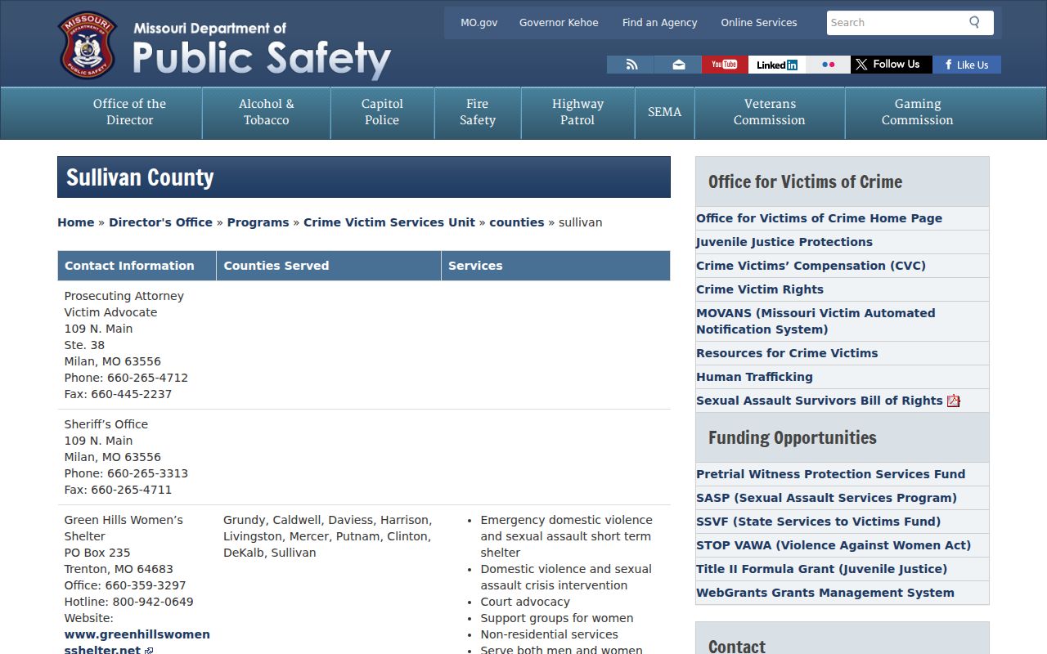
Task: Open Crime Victim Services Unit breadcrumb
Action: [389, 222]
